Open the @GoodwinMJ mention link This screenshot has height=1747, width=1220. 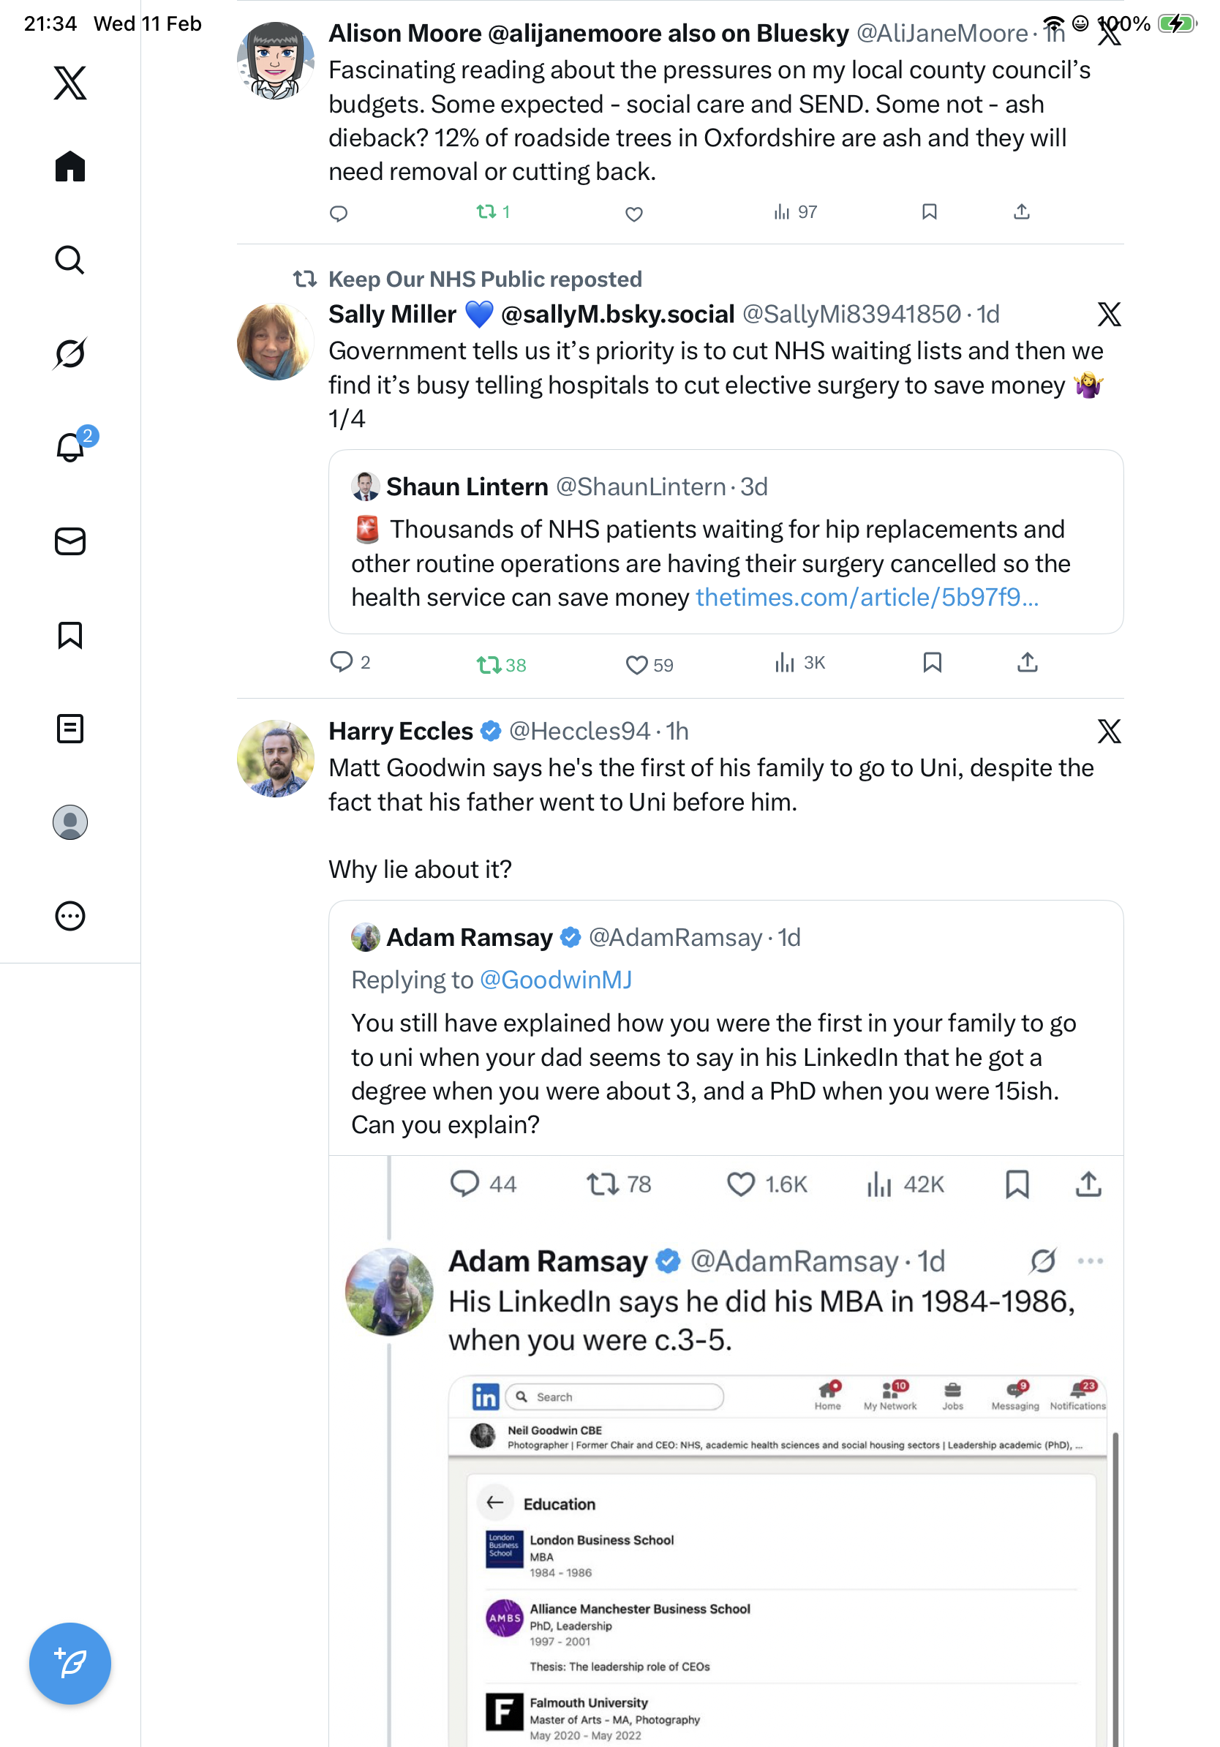coord(555,980)
